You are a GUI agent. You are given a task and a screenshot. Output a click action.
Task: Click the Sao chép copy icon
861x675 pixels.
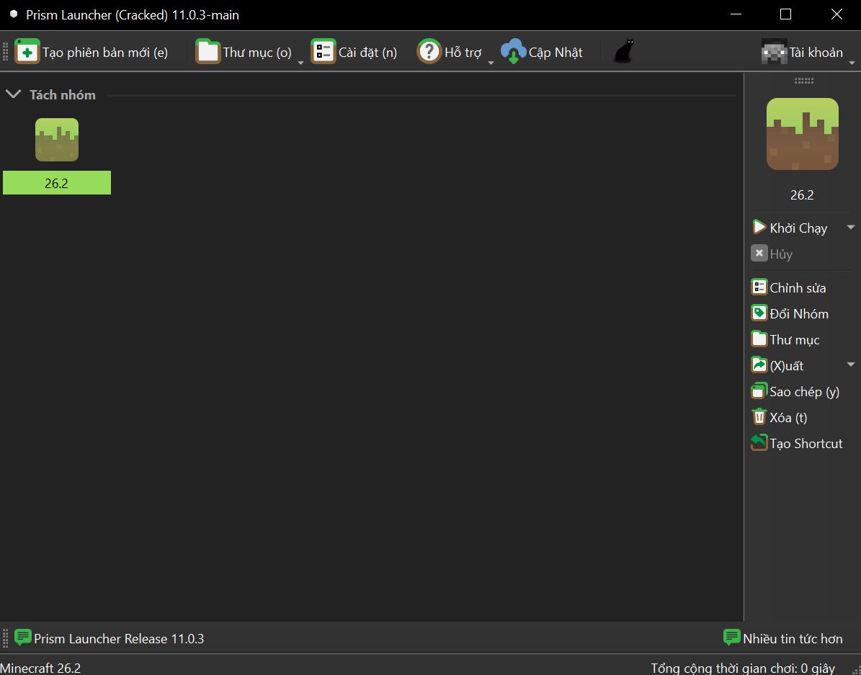tap(759, 391)
